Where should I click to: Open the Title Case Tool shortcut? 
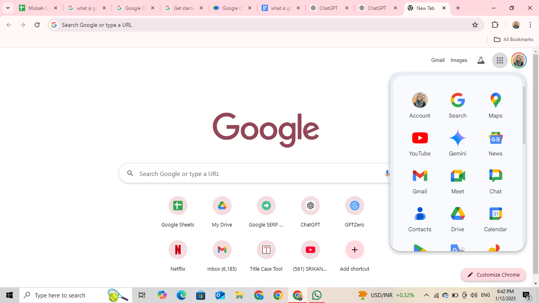(x=266, y=256)
